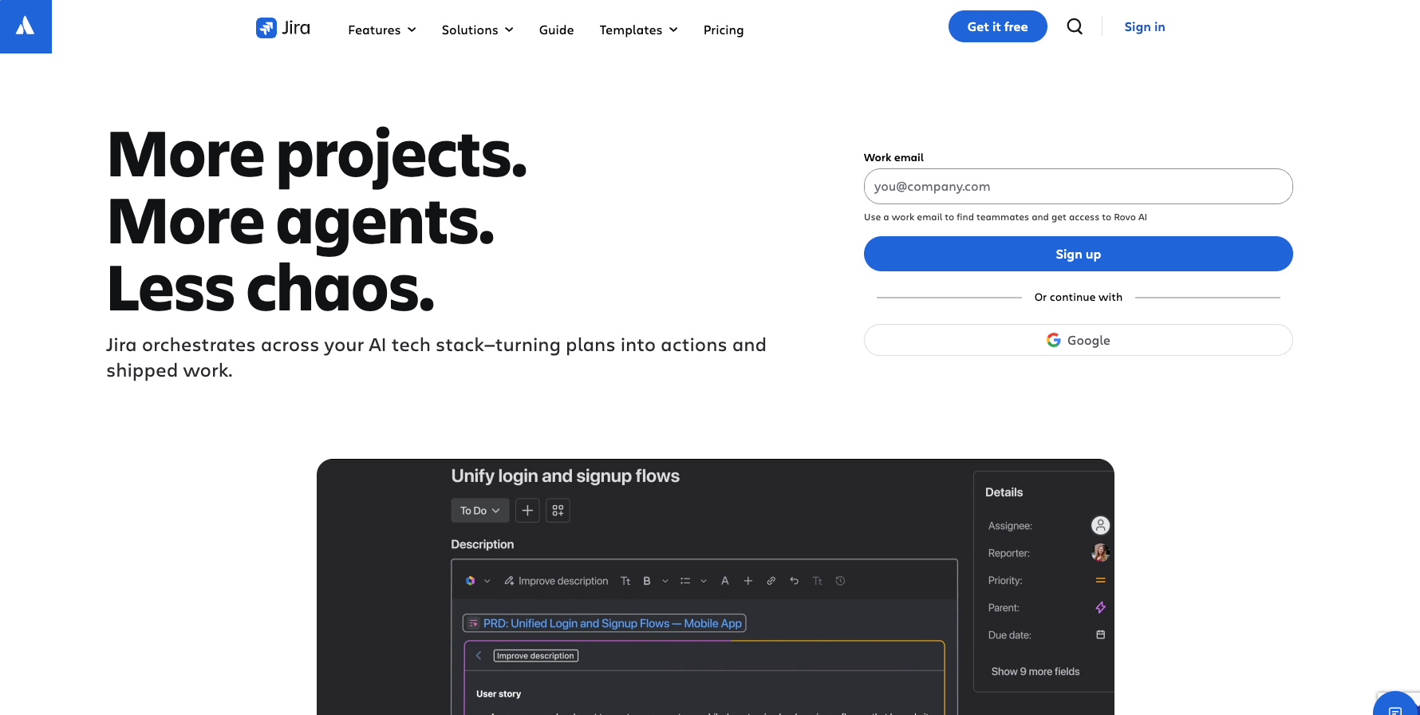Viewport: 1420px width, 715px height.
Task: Click the Sign in link
Action: [x=1145, y=26]
